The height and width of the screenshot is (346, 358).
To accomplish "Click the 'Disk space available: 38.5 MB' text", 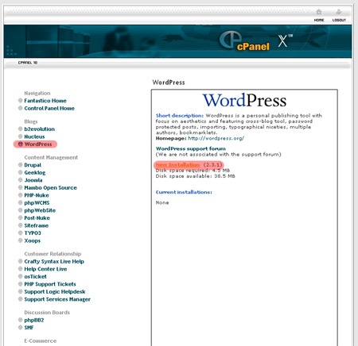I will (x=195, y=176).
